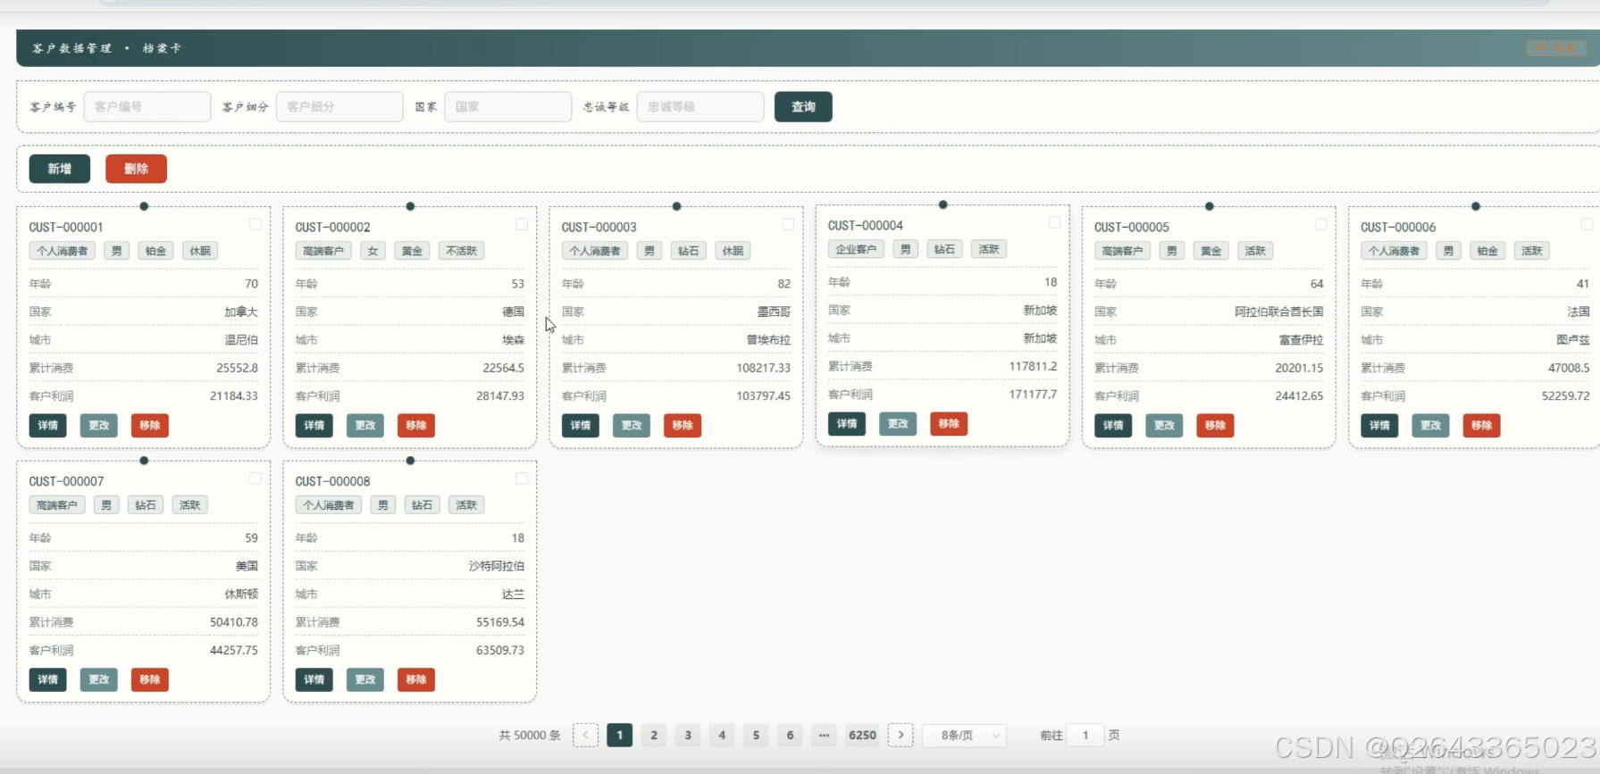
Task: Select current page 1 in pagination
Action: [x=620, y=735]
